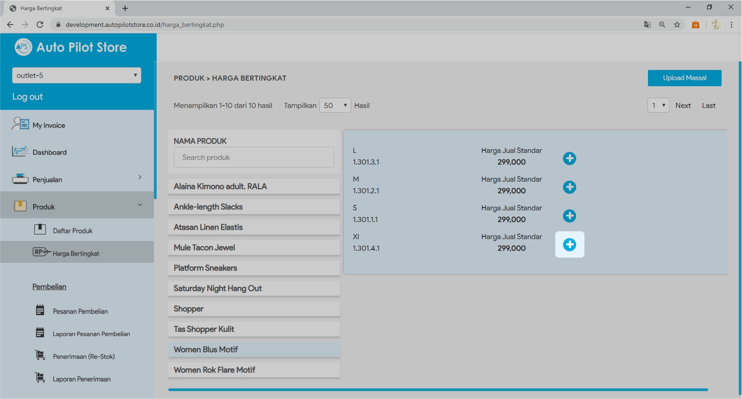Select Harga Bertingkat menu item
The width and height of the screenshot is (742, 399).
point(76,253)
